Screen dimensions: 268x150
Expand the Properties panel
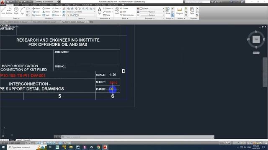(150, 18)
